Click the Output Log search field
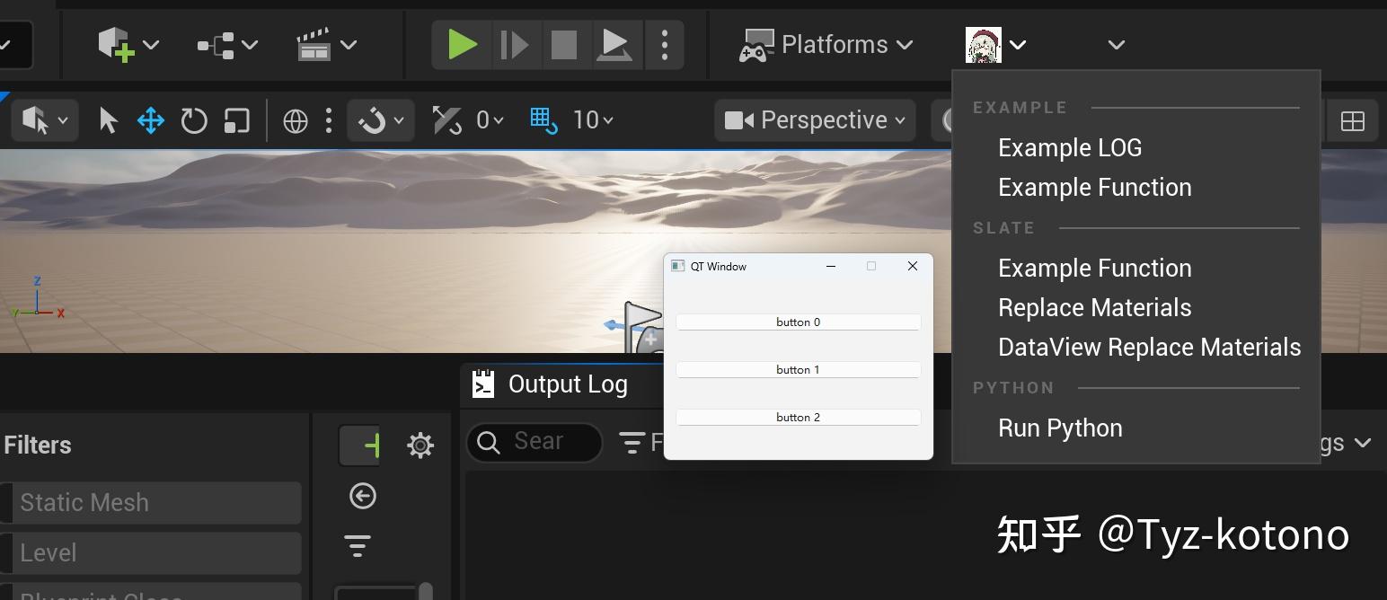 (536, 442)
